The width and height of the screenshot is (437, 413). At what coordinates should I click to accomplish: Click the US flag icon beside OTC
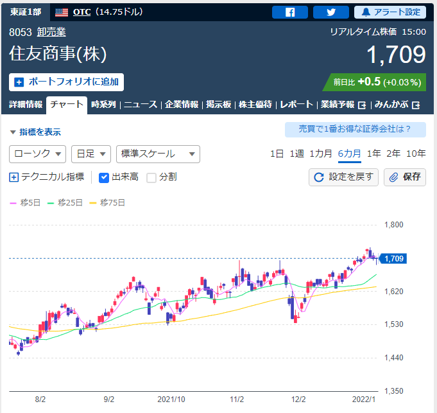tap(62, 12)
